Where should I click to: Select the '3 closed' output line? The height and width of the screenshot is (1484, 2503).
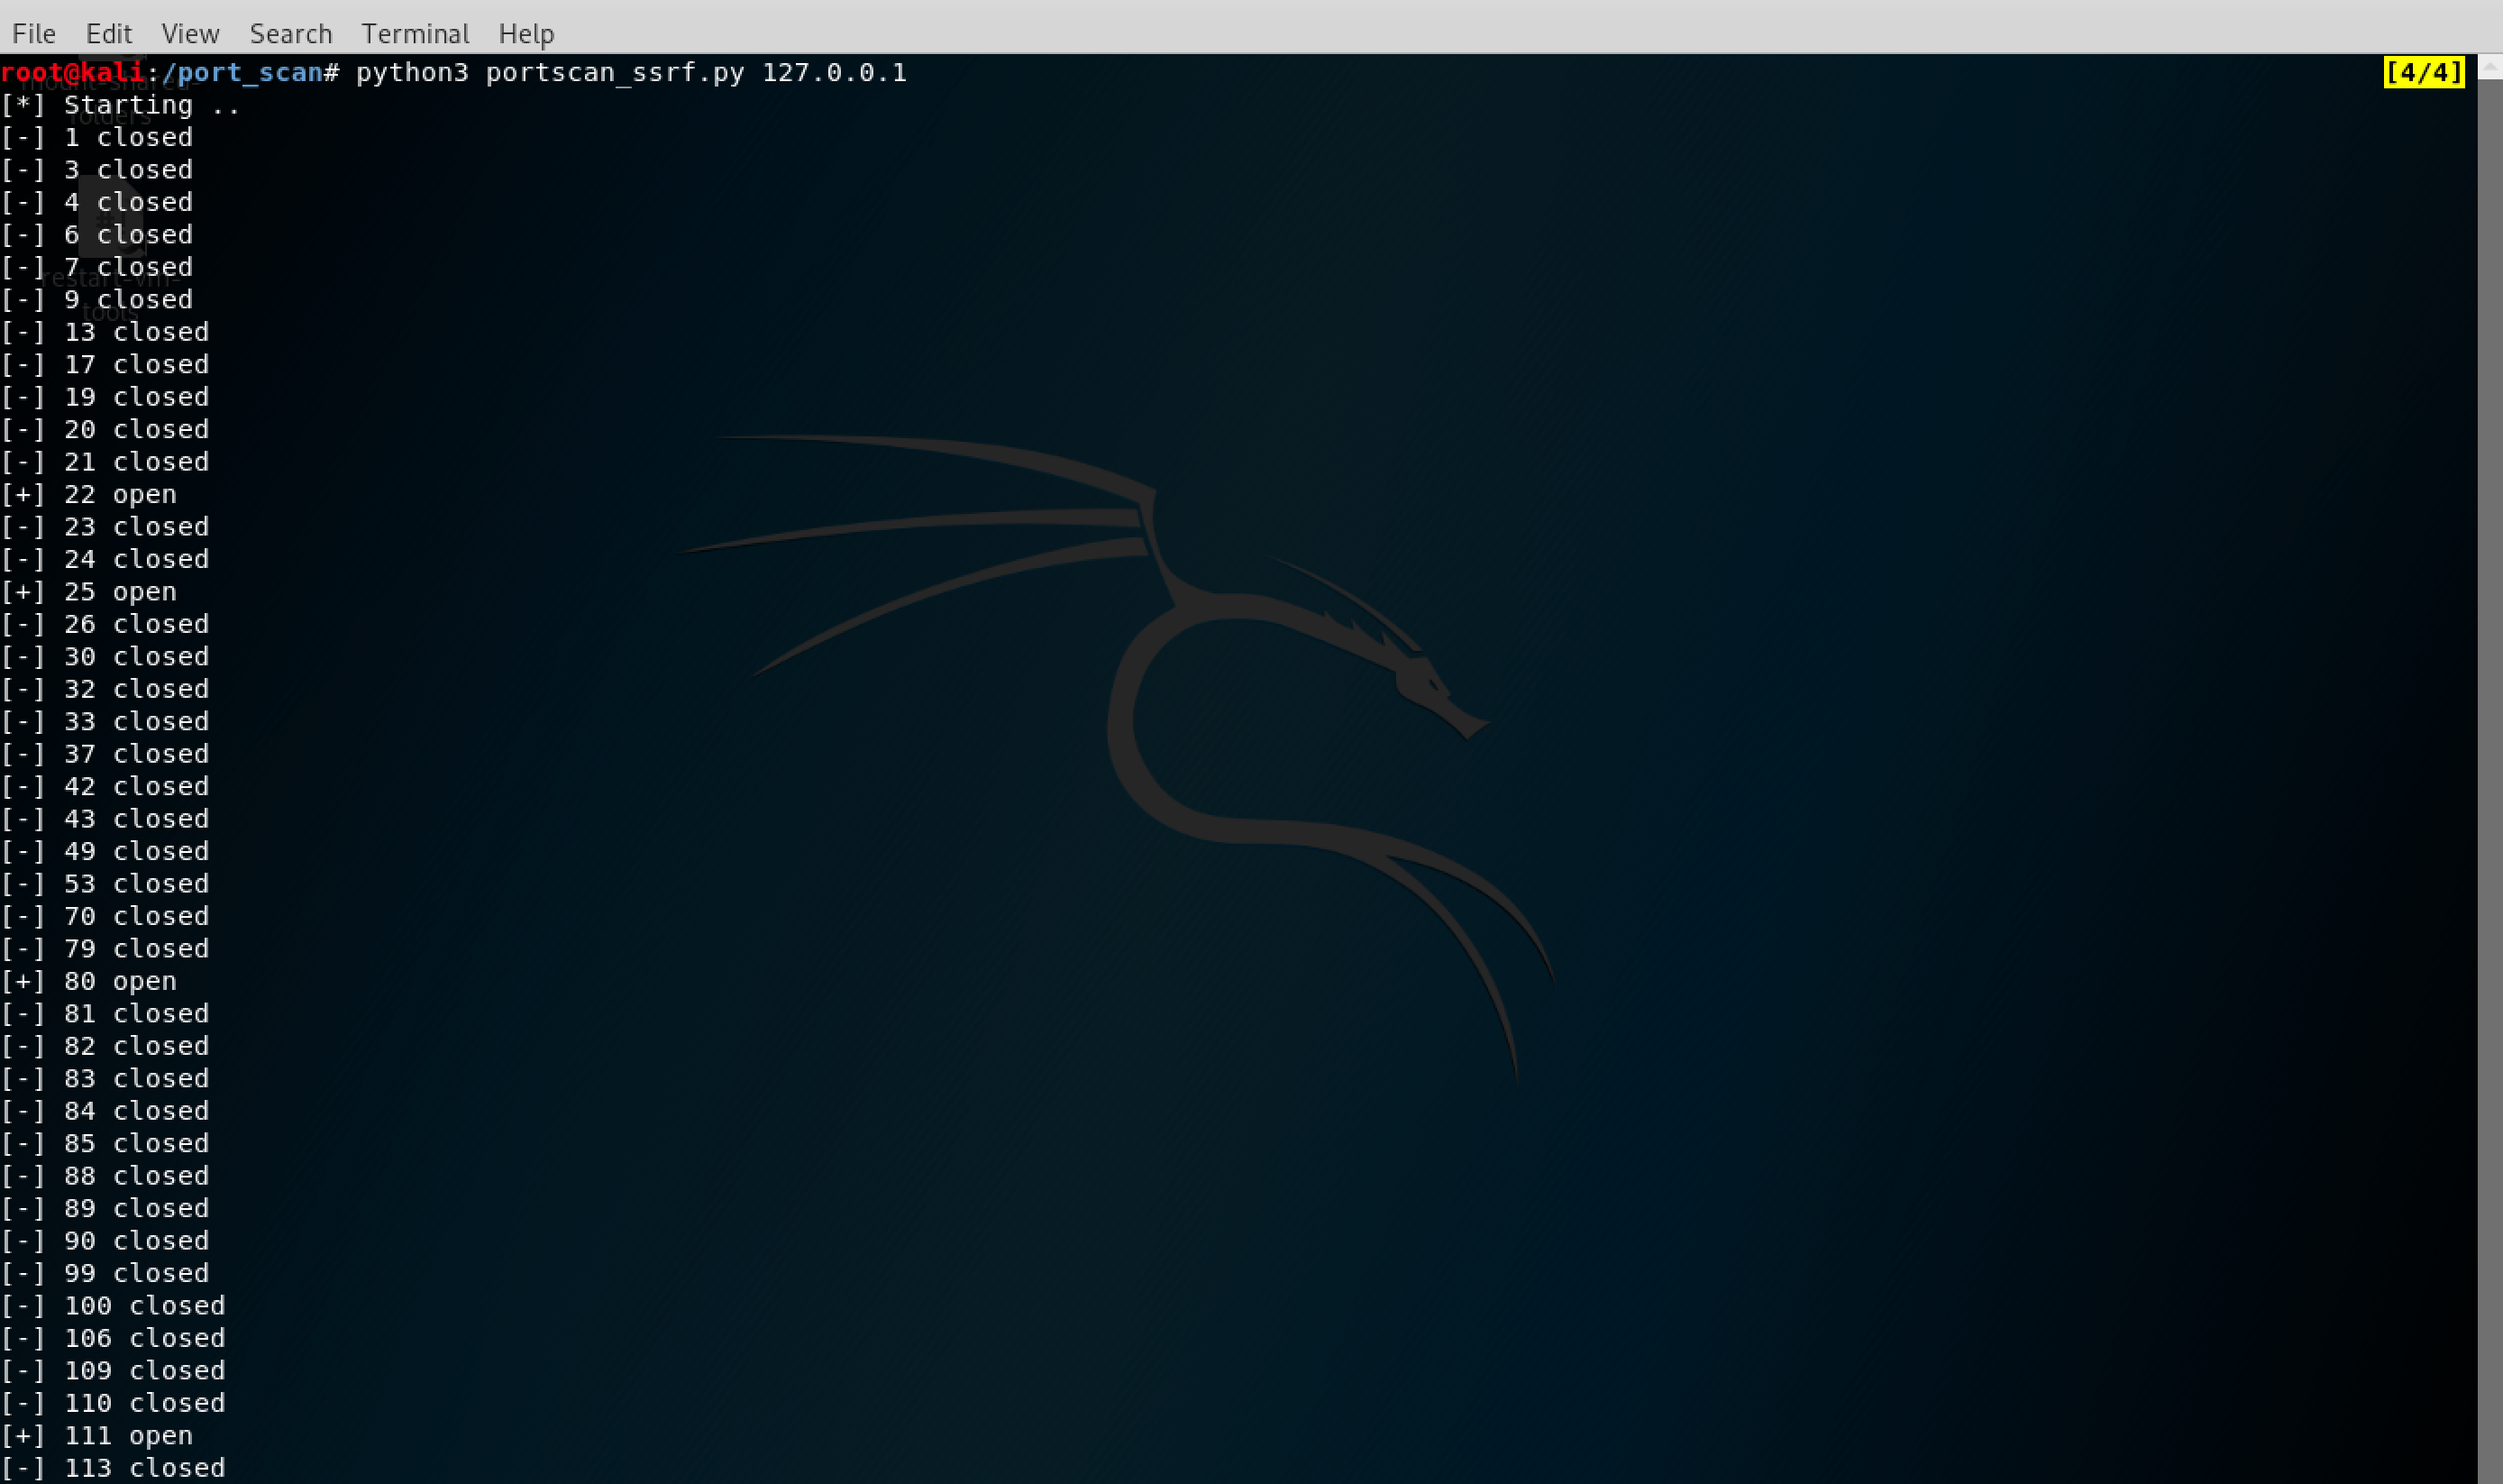97,170
